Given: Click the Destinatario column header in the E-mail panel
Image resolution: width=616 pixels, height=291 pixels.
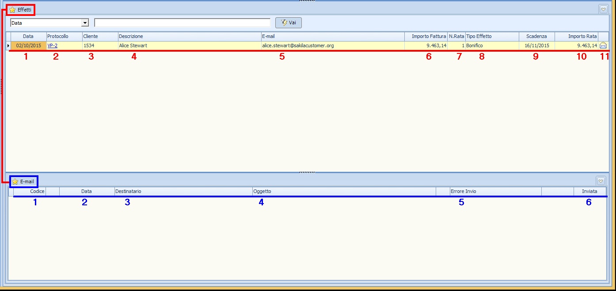Looking at the screenshot, I should [183, 191].
